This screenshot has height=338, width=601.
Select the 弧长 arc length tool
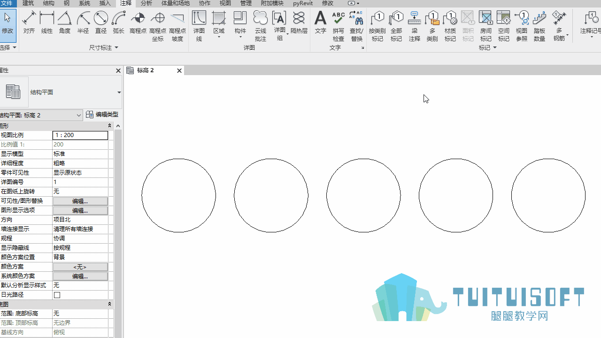pos(119,23)
